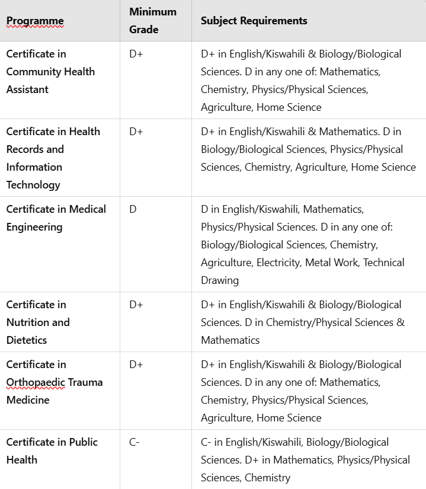This screenshot has width=426, height=489.
Task: Click the Minimum Grade column header
Action: tap(153, 21)
